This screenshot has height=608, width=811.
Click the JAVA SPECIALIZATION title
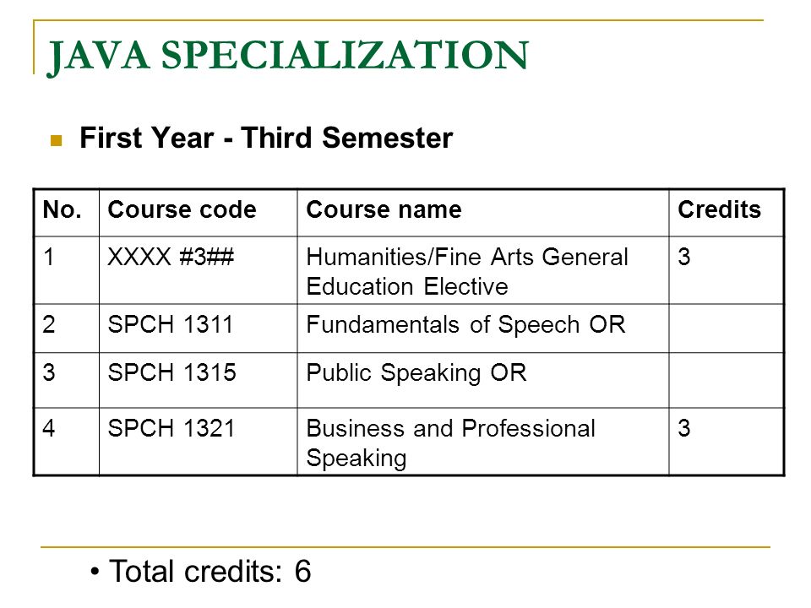pyautogui.click(x=288, y=56)
